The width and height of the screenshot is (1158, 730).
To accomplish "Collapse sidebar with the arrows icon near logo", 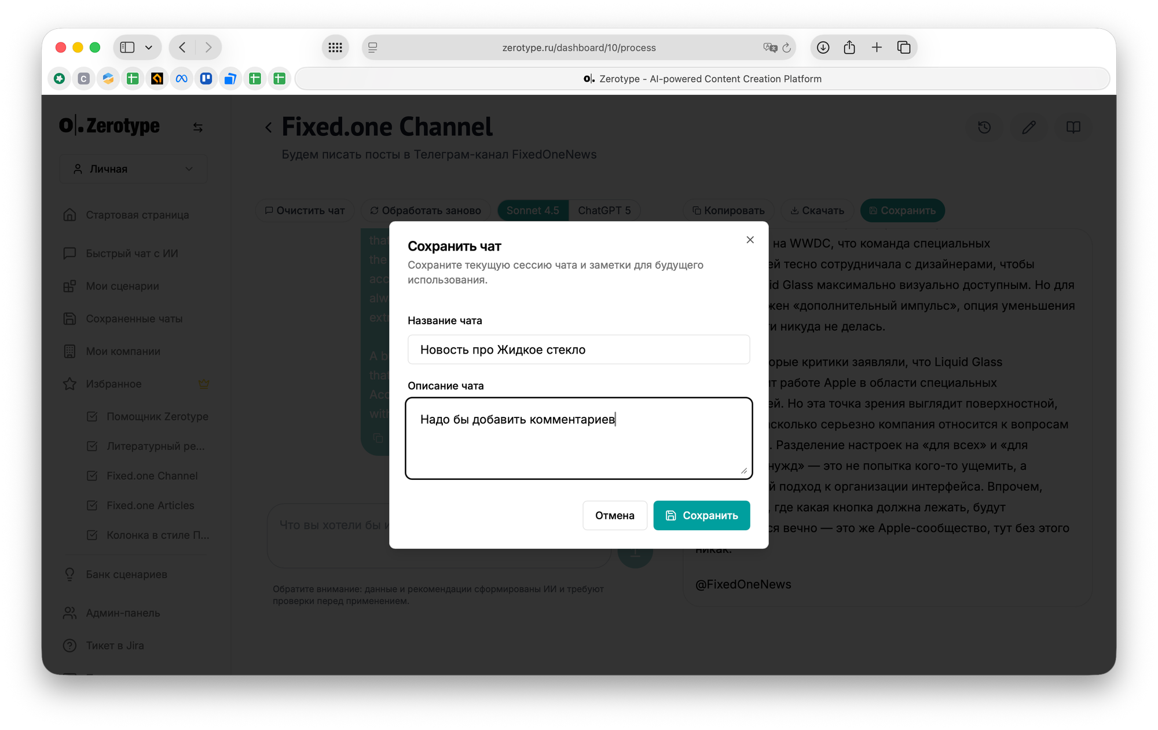I will tap(197, 127).
